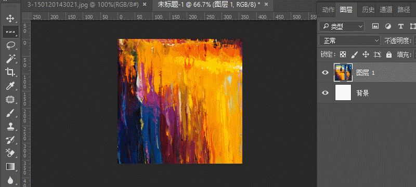Open the 正常 blend mode dropdown

click(x=349, y=41)
